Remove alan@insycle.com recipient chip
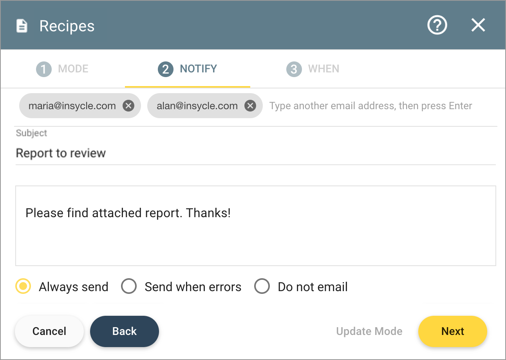The width and height of the screenshot is (506, 360). [250, 106]
